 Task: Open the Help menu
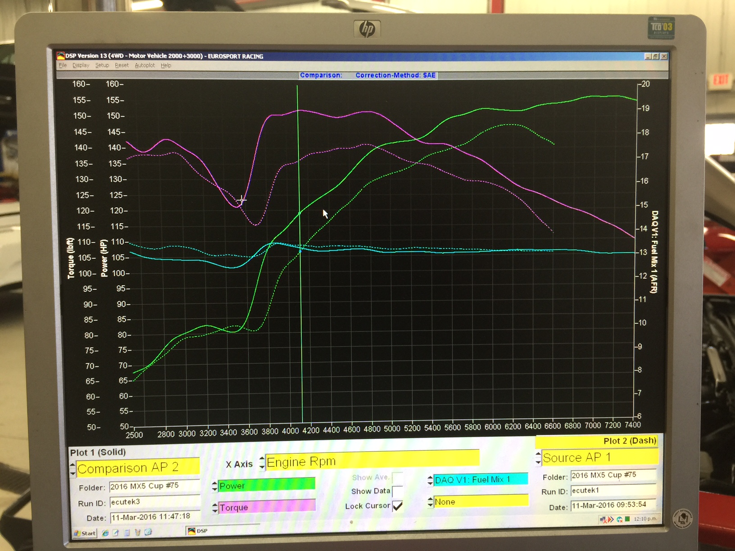coord(166,65)
